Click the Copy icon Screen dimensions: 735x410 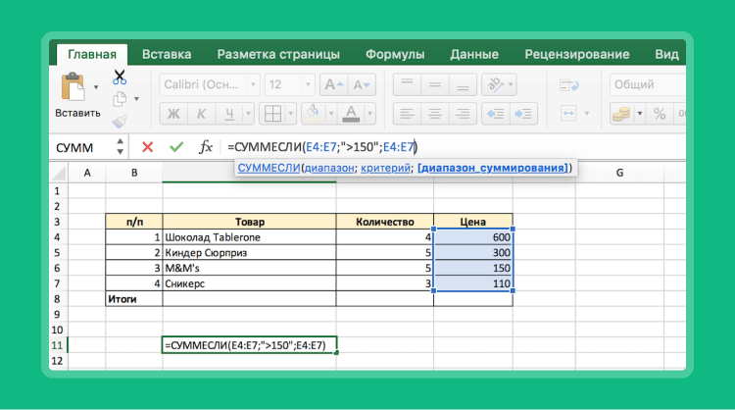click(120, 99)
